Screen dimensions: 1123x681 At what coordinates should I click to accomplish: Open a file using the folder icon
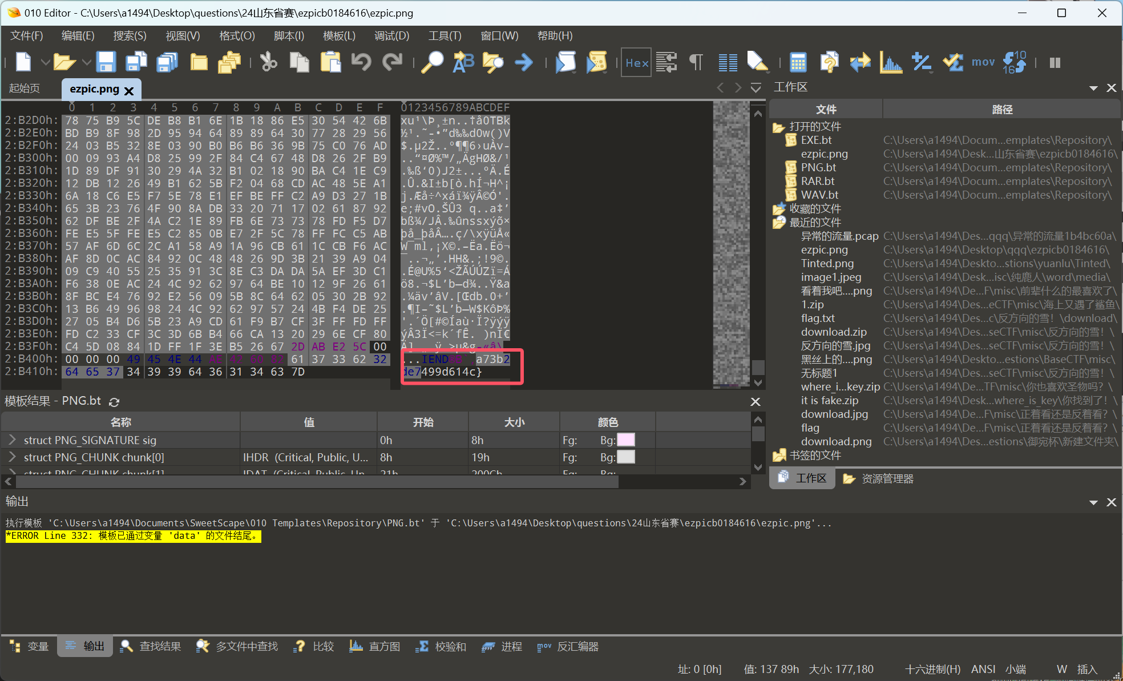[x=64, y=62]
